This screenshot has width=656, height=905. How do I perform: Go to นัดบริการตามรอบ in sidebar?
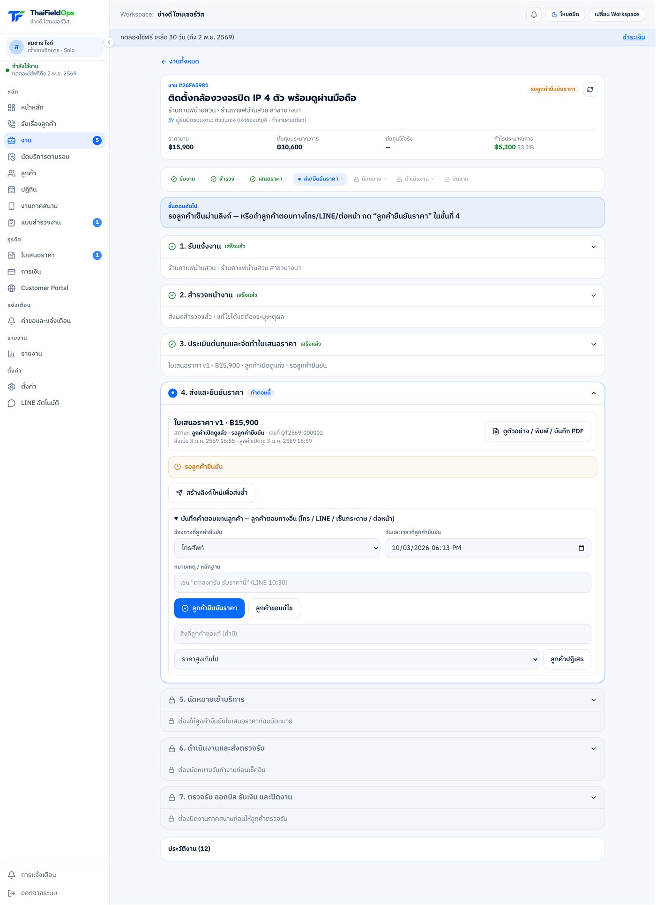click(54, 157)
